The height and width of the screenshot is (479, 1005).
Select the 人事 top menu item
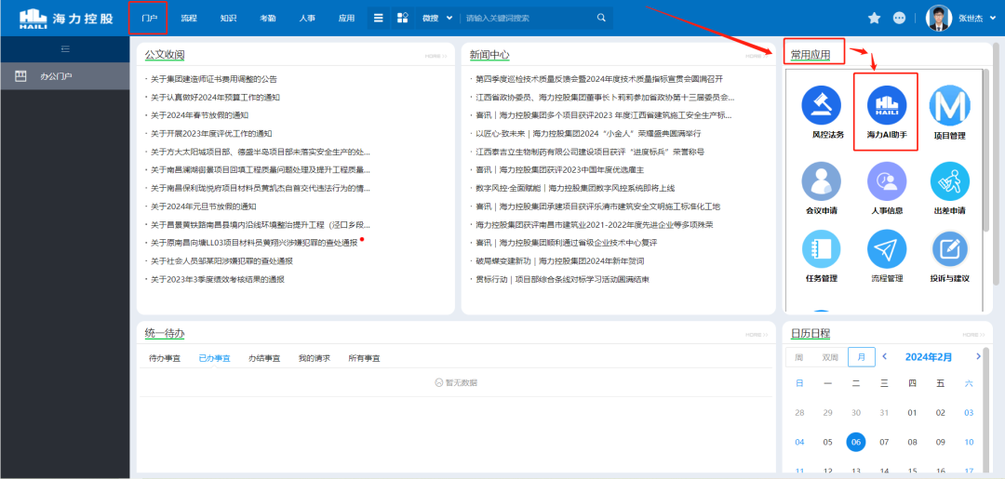tap(307, 18)
